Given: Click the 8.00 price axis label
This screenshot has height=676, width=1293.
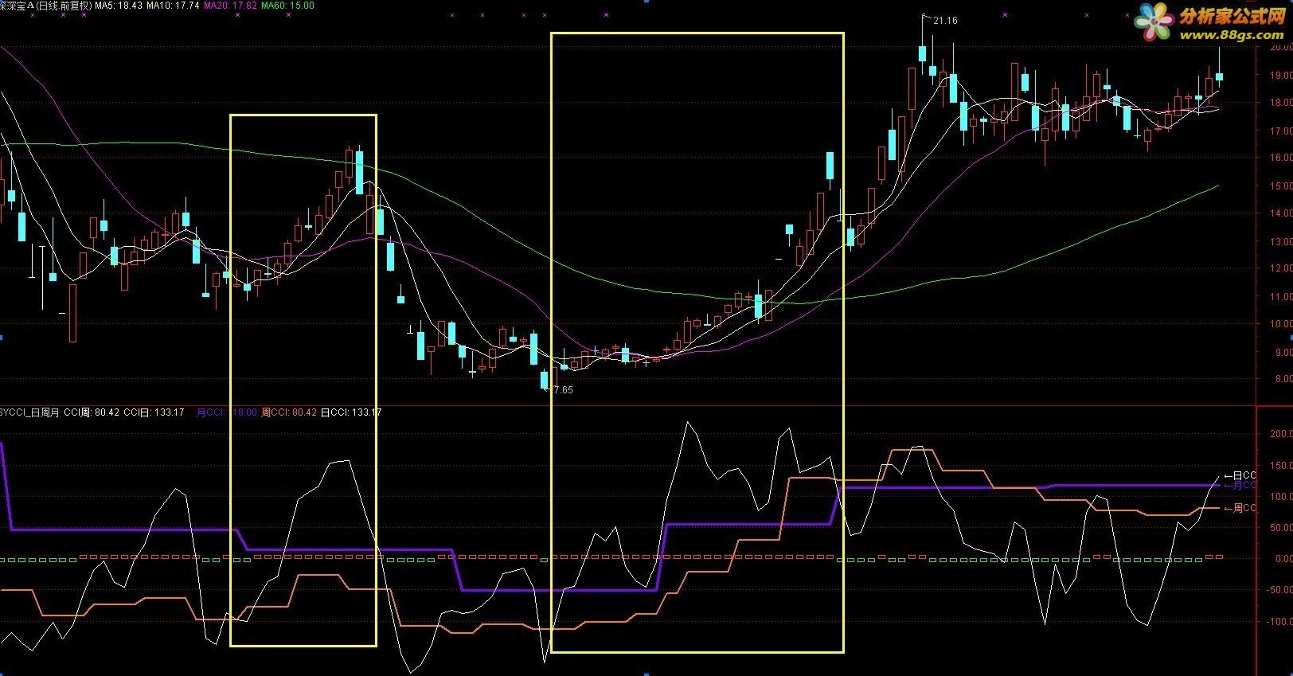Looking at the screenshot, I should coord(1283,380).
